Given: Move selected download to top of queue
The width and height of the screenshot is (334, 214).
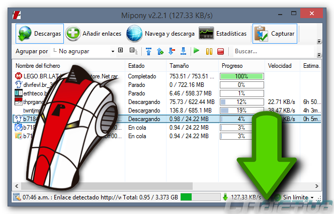Looking at the screenshot, I should (149, 51).
